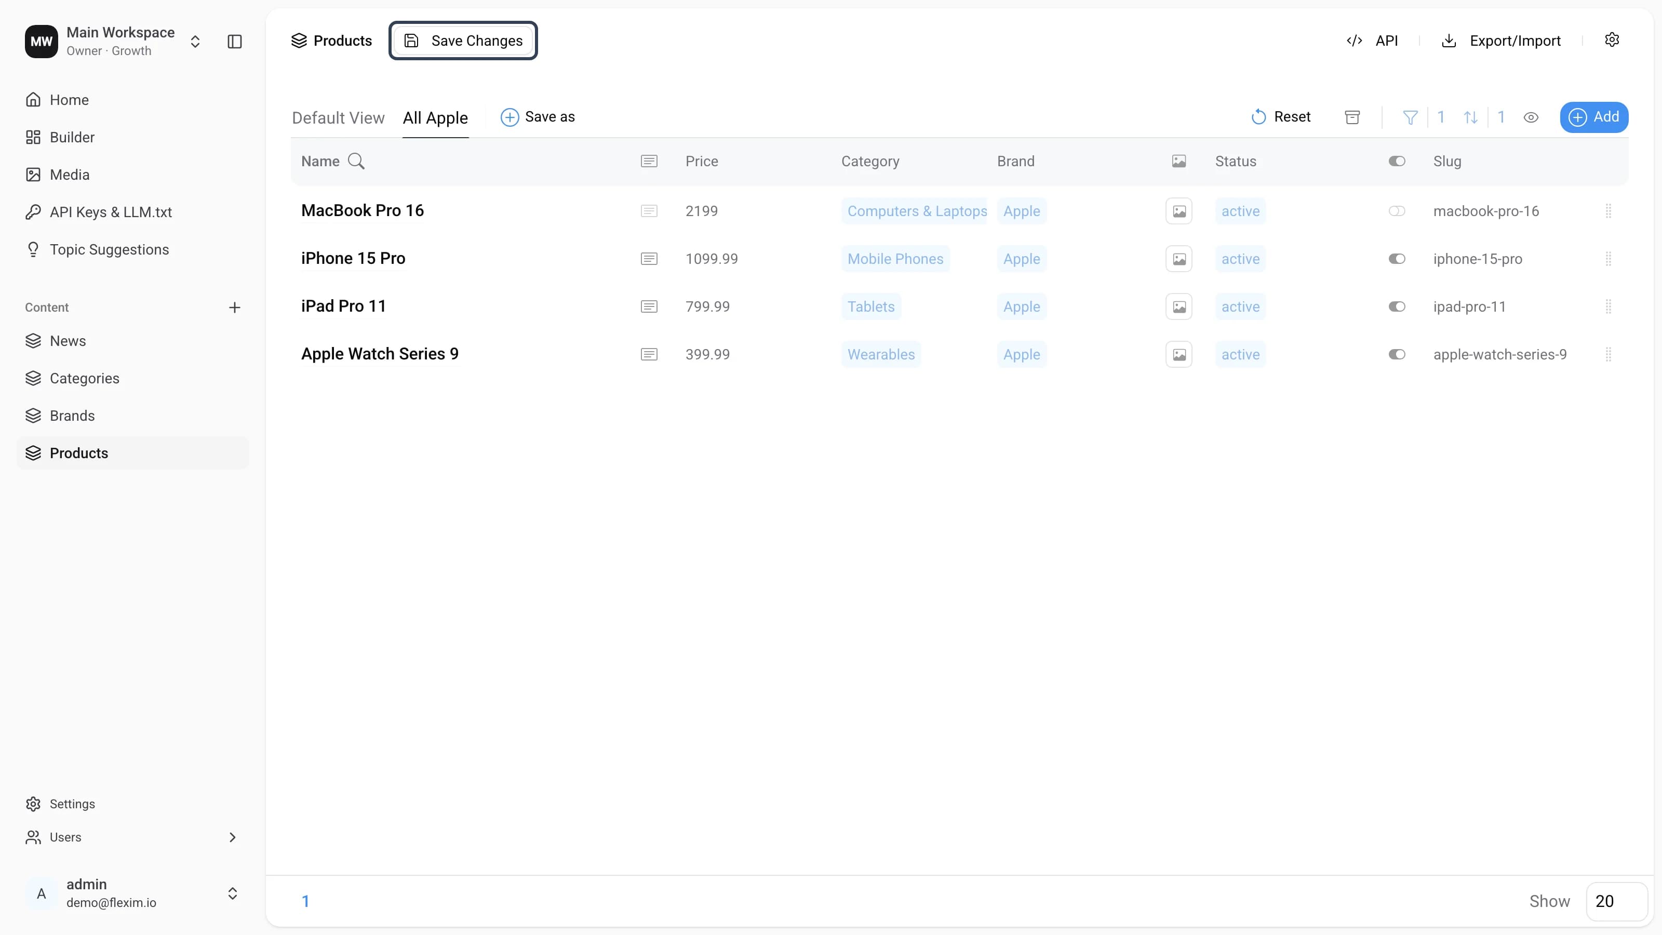Open image thumbnail for iPad Pro 11
The width and height of the screenshot is (1662, 935).
(1179, 306)
